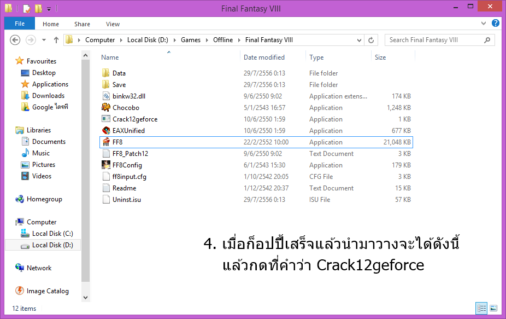
Task: Open Customize Quick Access Toolbar dropdown
Action: pyautogui.click(x=49, y=9)
